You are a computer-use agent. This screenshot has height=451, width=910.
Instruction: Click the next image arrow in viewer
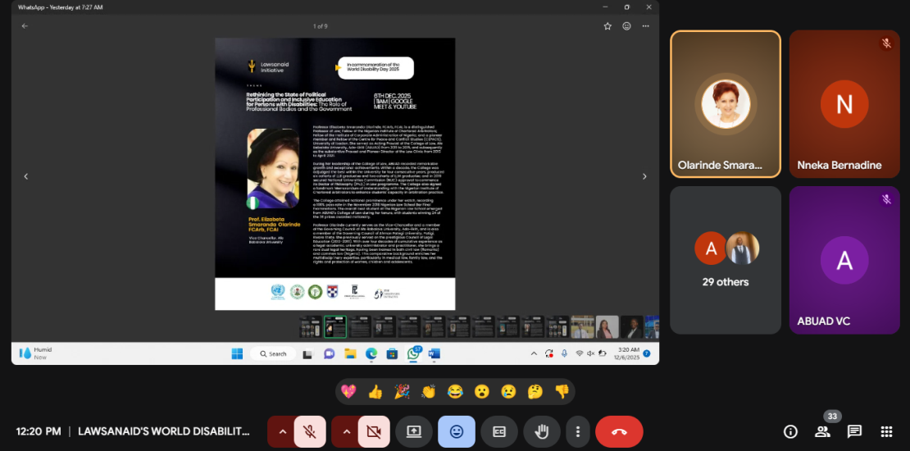(644, 176)
